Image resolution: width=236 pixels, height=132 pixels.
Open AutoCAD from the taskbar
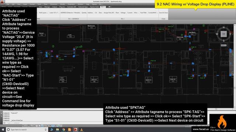76,129
